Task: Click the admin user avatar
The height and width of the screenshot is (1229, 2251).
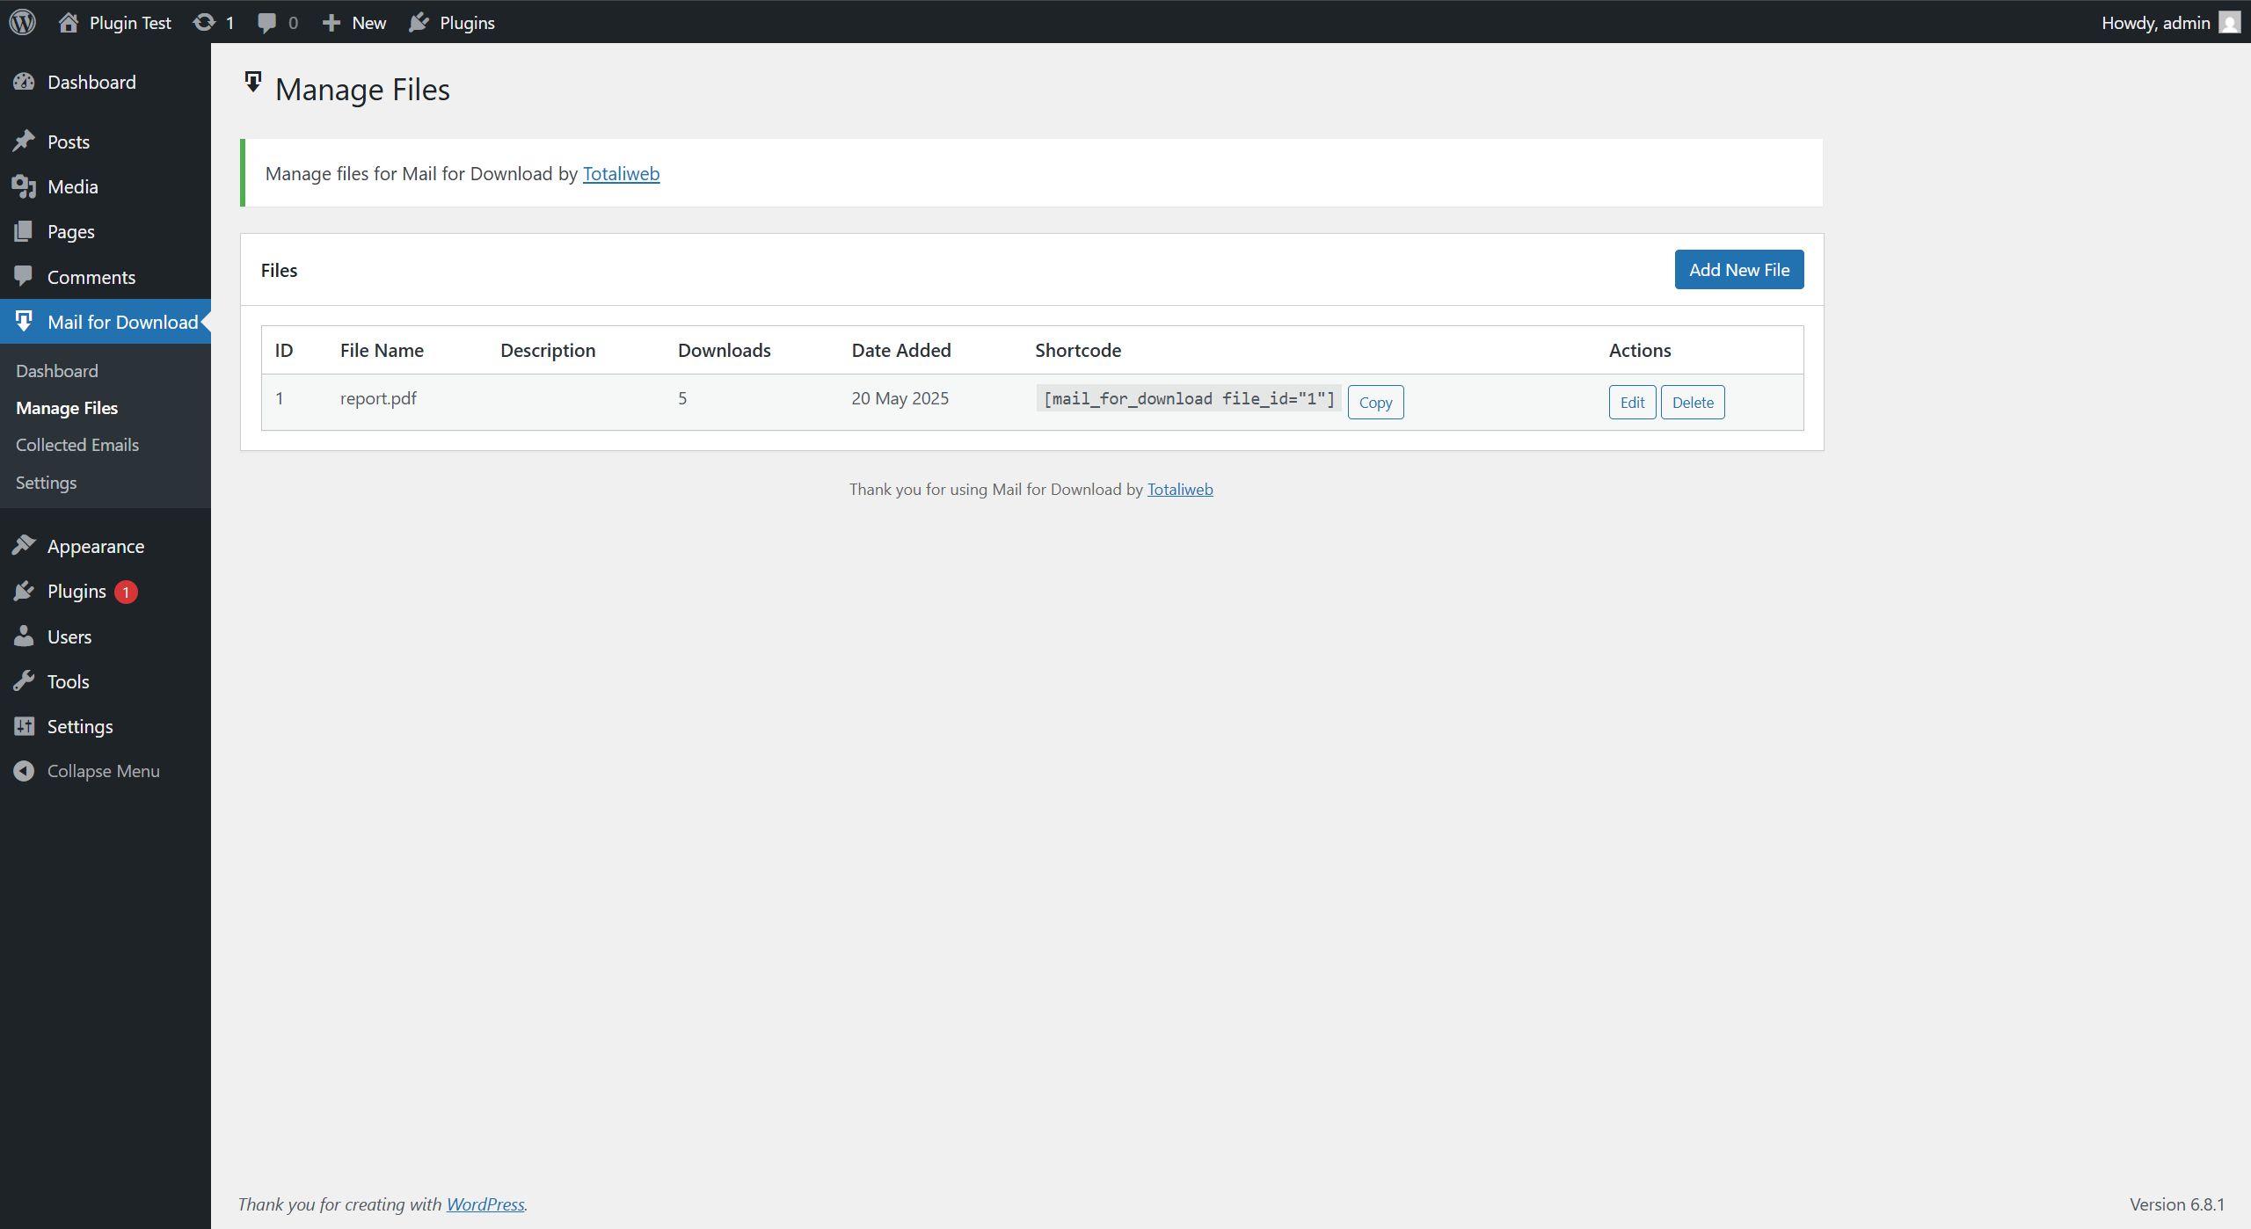Action: click(2229, 22)
